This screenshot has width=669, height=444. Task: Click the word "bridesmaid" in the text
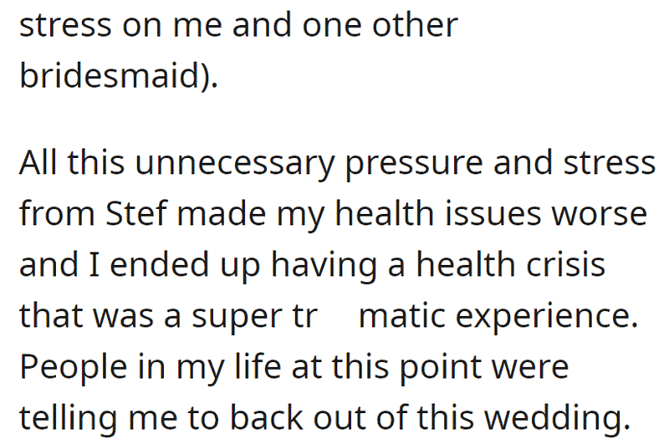(110, 75)
